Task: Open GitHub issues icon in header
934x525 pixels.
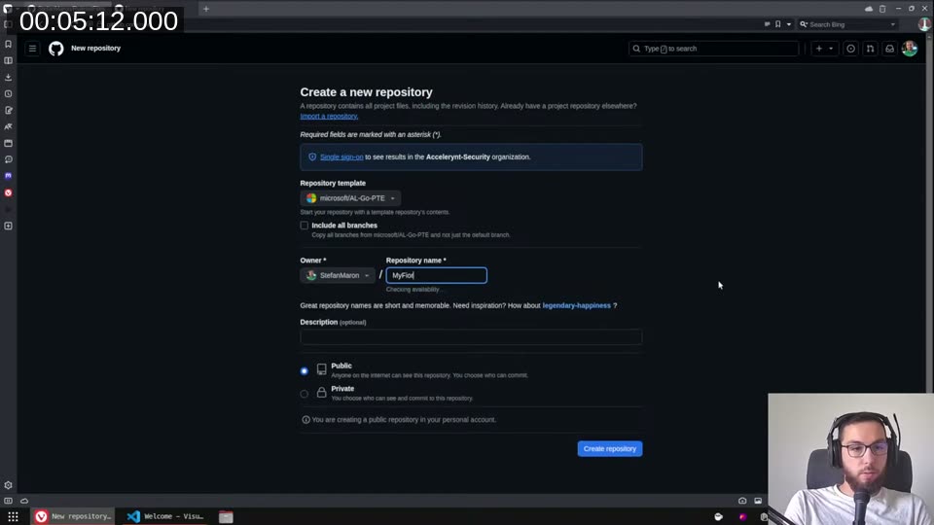Action: pos(850,49)
